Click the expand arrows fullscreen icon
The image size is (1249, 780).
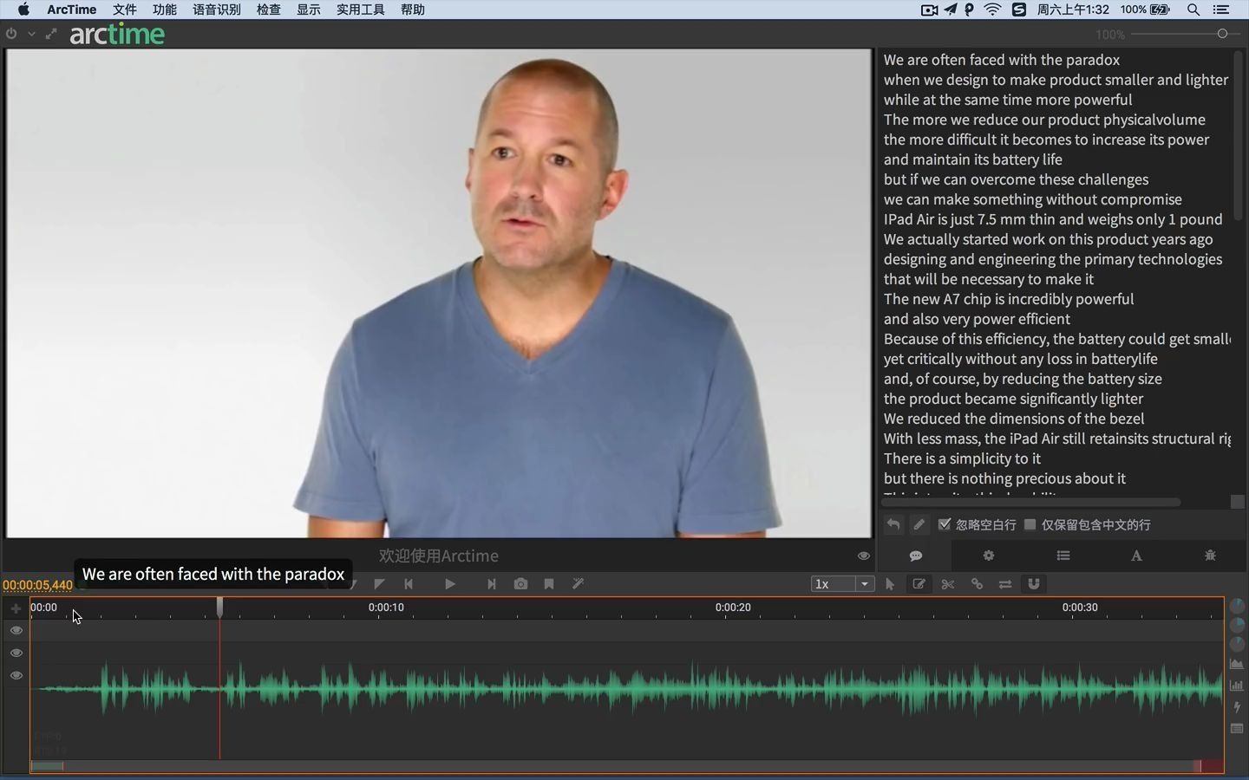(x=51, y=34)
